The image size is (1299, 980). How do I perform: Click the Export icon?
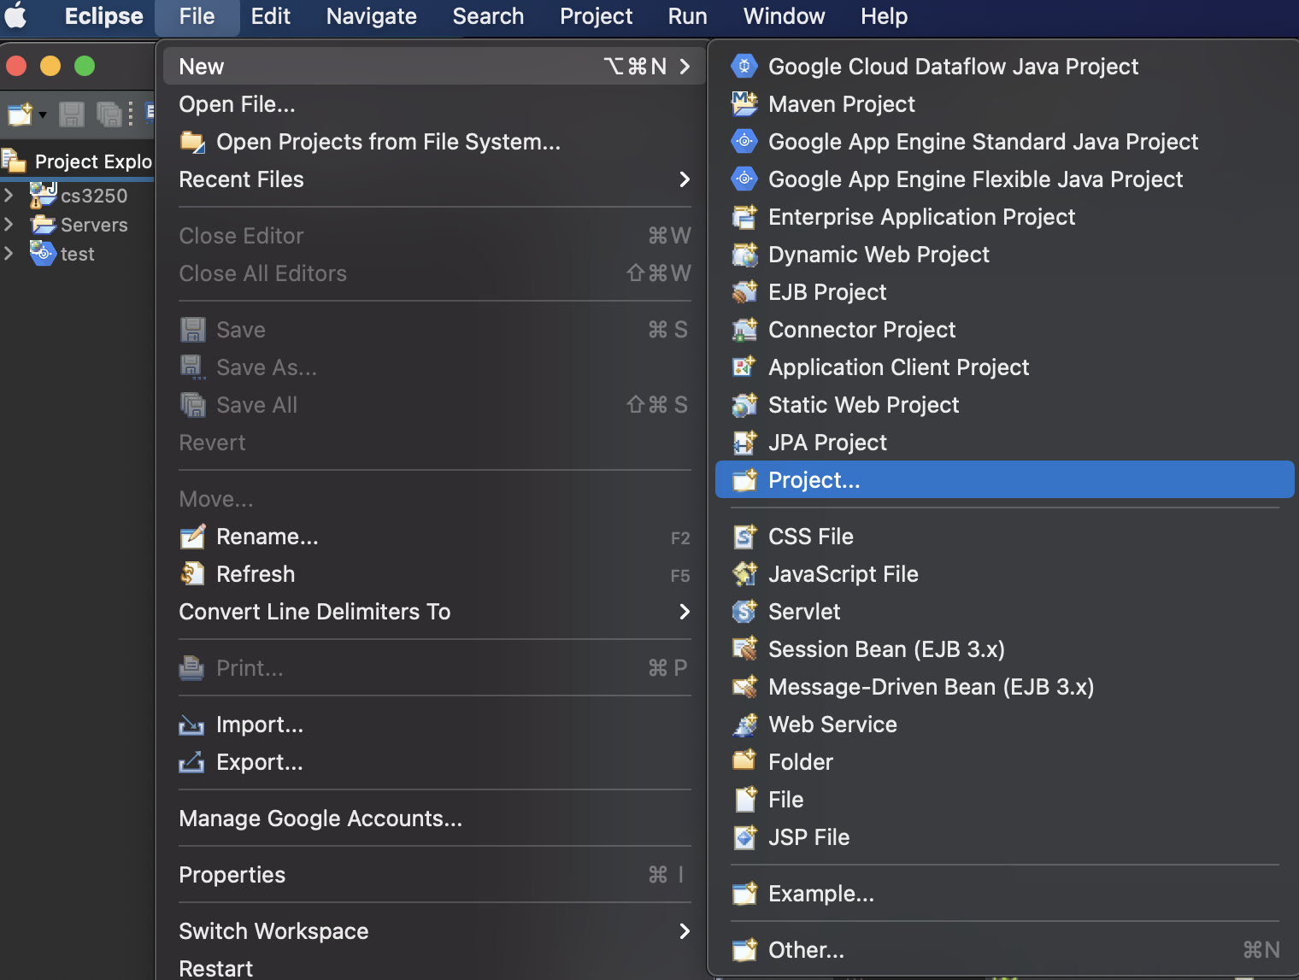(x=191, y=762)
